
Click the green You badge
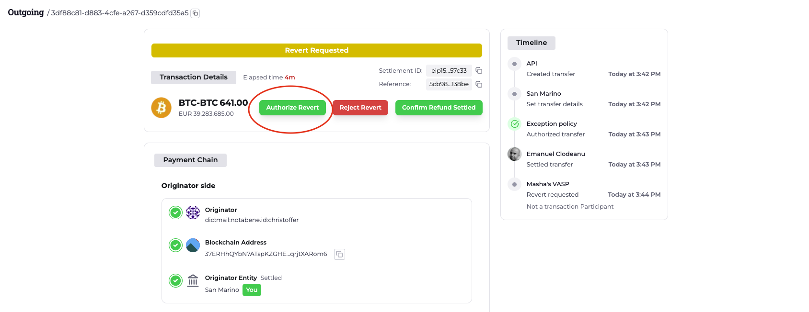[x=252, y=290]
